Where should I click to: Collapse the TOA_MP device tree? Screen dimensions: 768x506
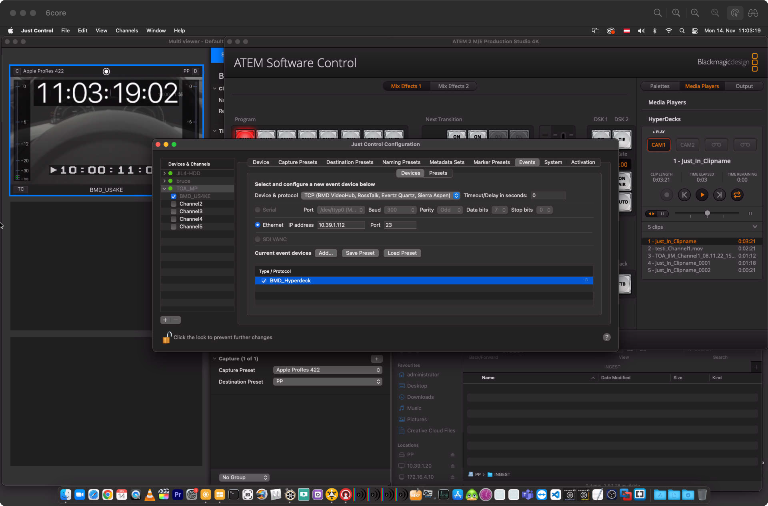(164, 188)
